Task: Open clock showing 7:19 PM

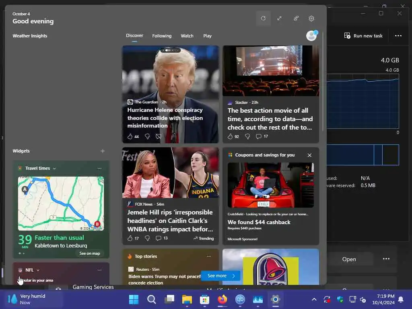Action: 383,299
